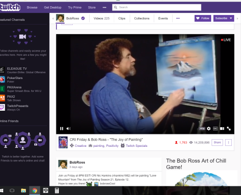Screen dimensions: 241x195
Task: Open Task View in taskbar
Action: pyautogui.click(x=12, y=191)
